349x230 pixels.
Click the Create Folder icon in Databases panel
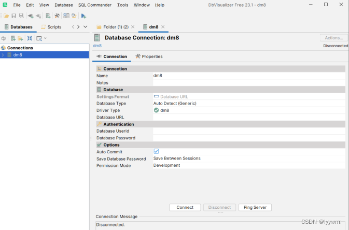20,38
